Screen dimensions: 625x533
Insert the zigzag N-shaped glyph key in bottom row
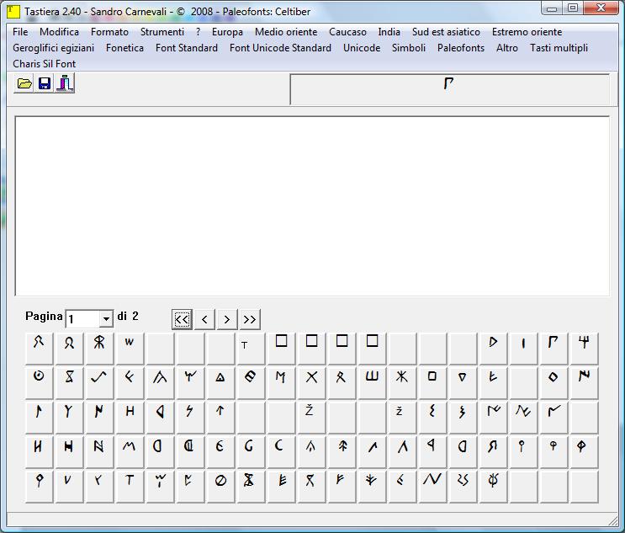[x=432, y=487]
